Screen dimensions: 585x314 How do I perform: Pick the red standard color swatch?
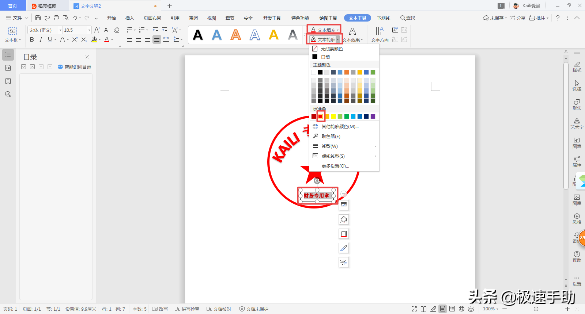[x=320, y=116]
